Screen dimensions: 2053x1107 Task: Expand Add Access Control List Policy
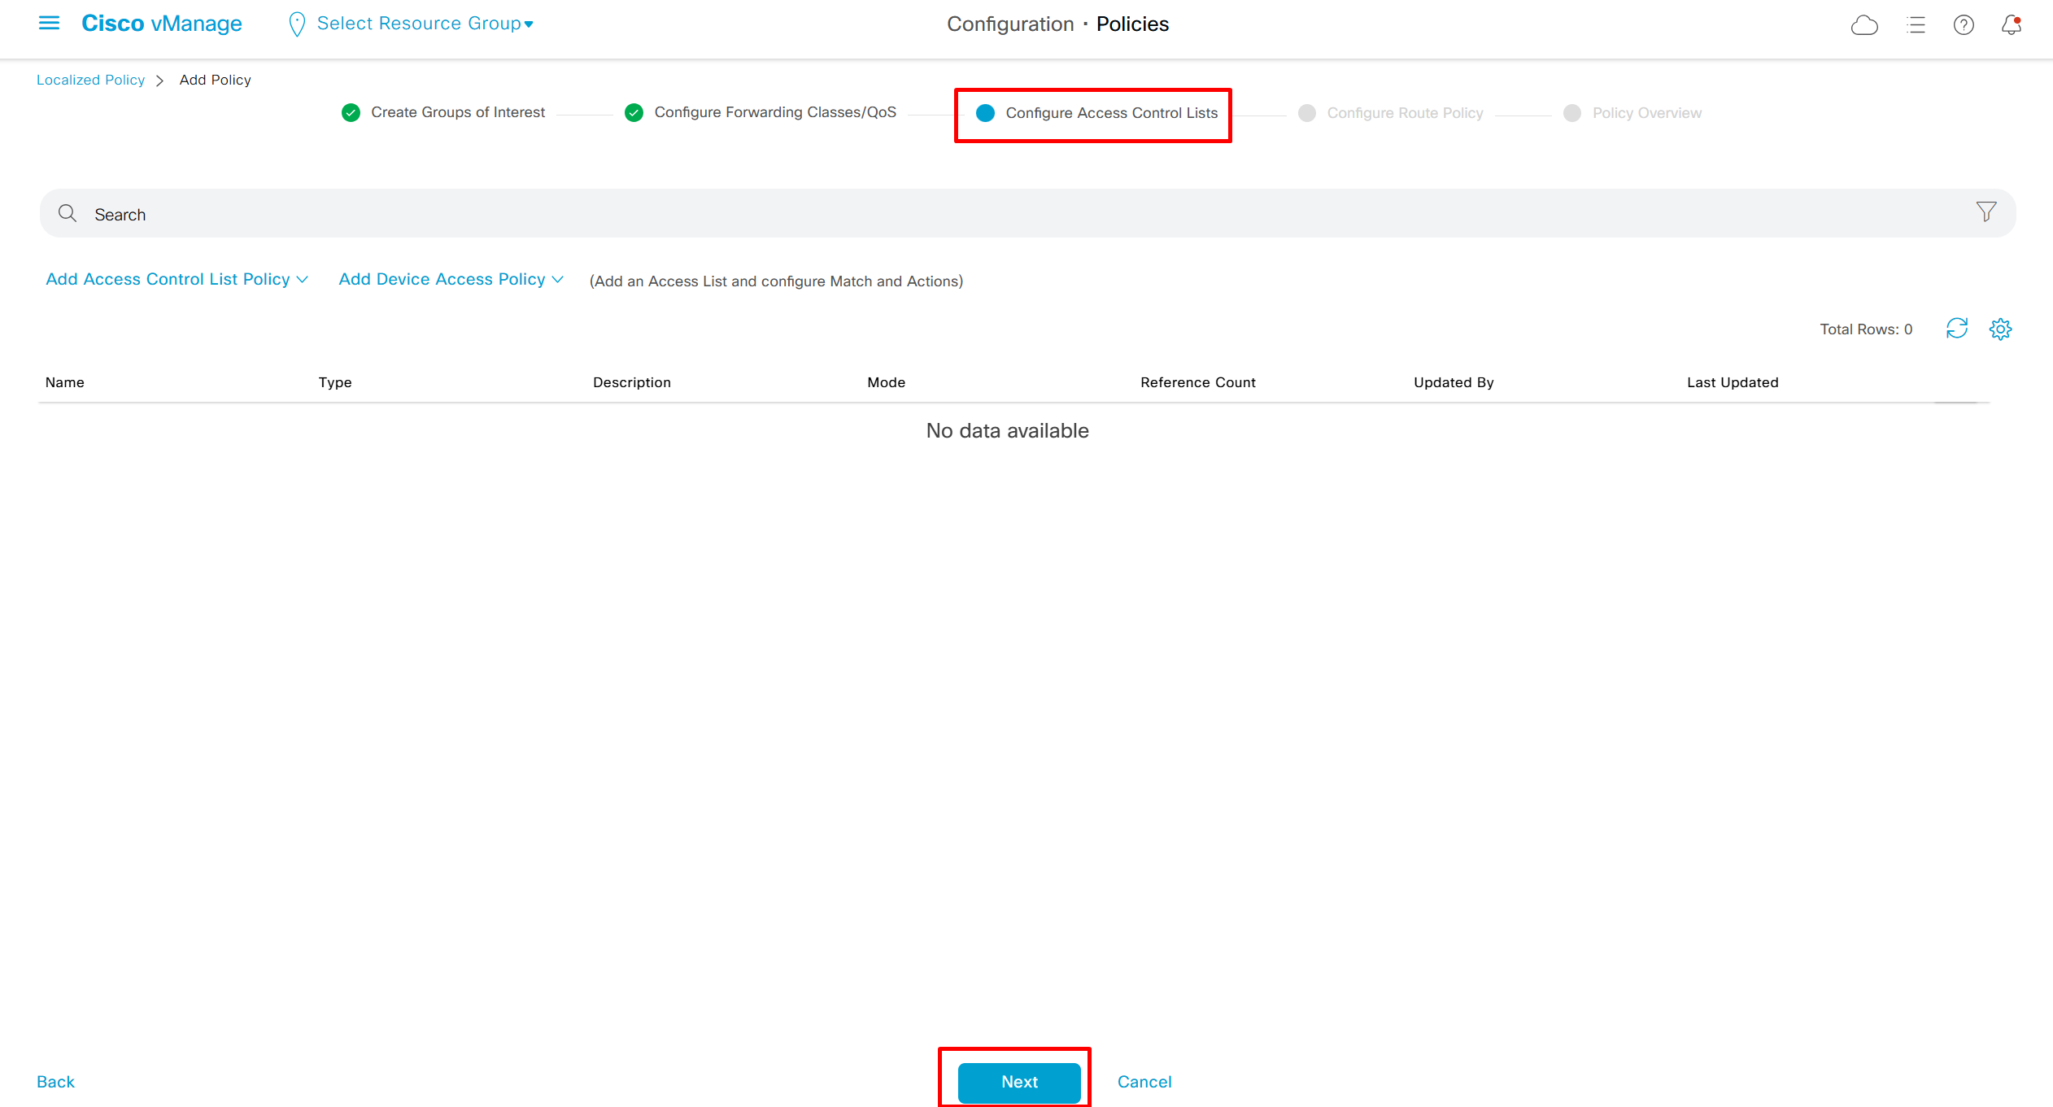tap(177, 279)
